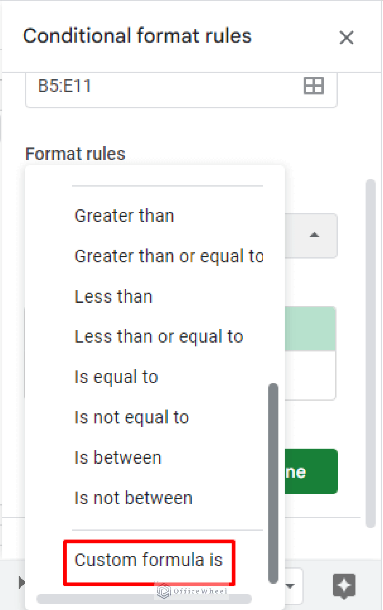The width and height of the screenshot is (383, 610).
Task: Choose 'Is not between' condition
Action: point(133,497)
